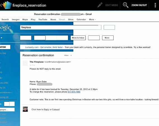
Task: Click the Forward link
Action: tap(56, 109)
